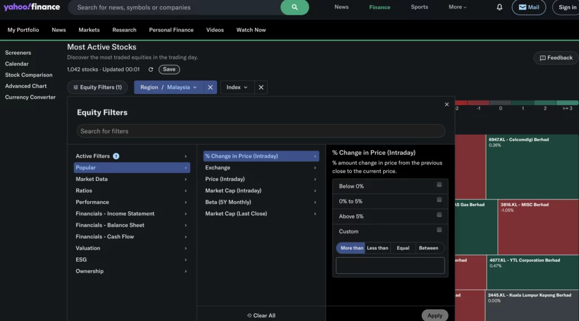579x321 pixels.
Task: Clear All equity filters
Action: point(261,315)
